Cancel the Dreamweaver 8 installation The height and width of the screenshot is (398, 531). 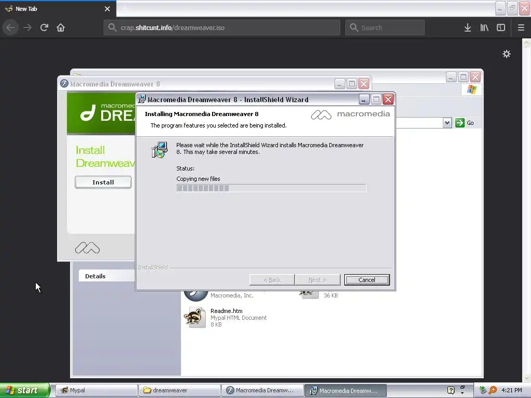pos(367,280)
